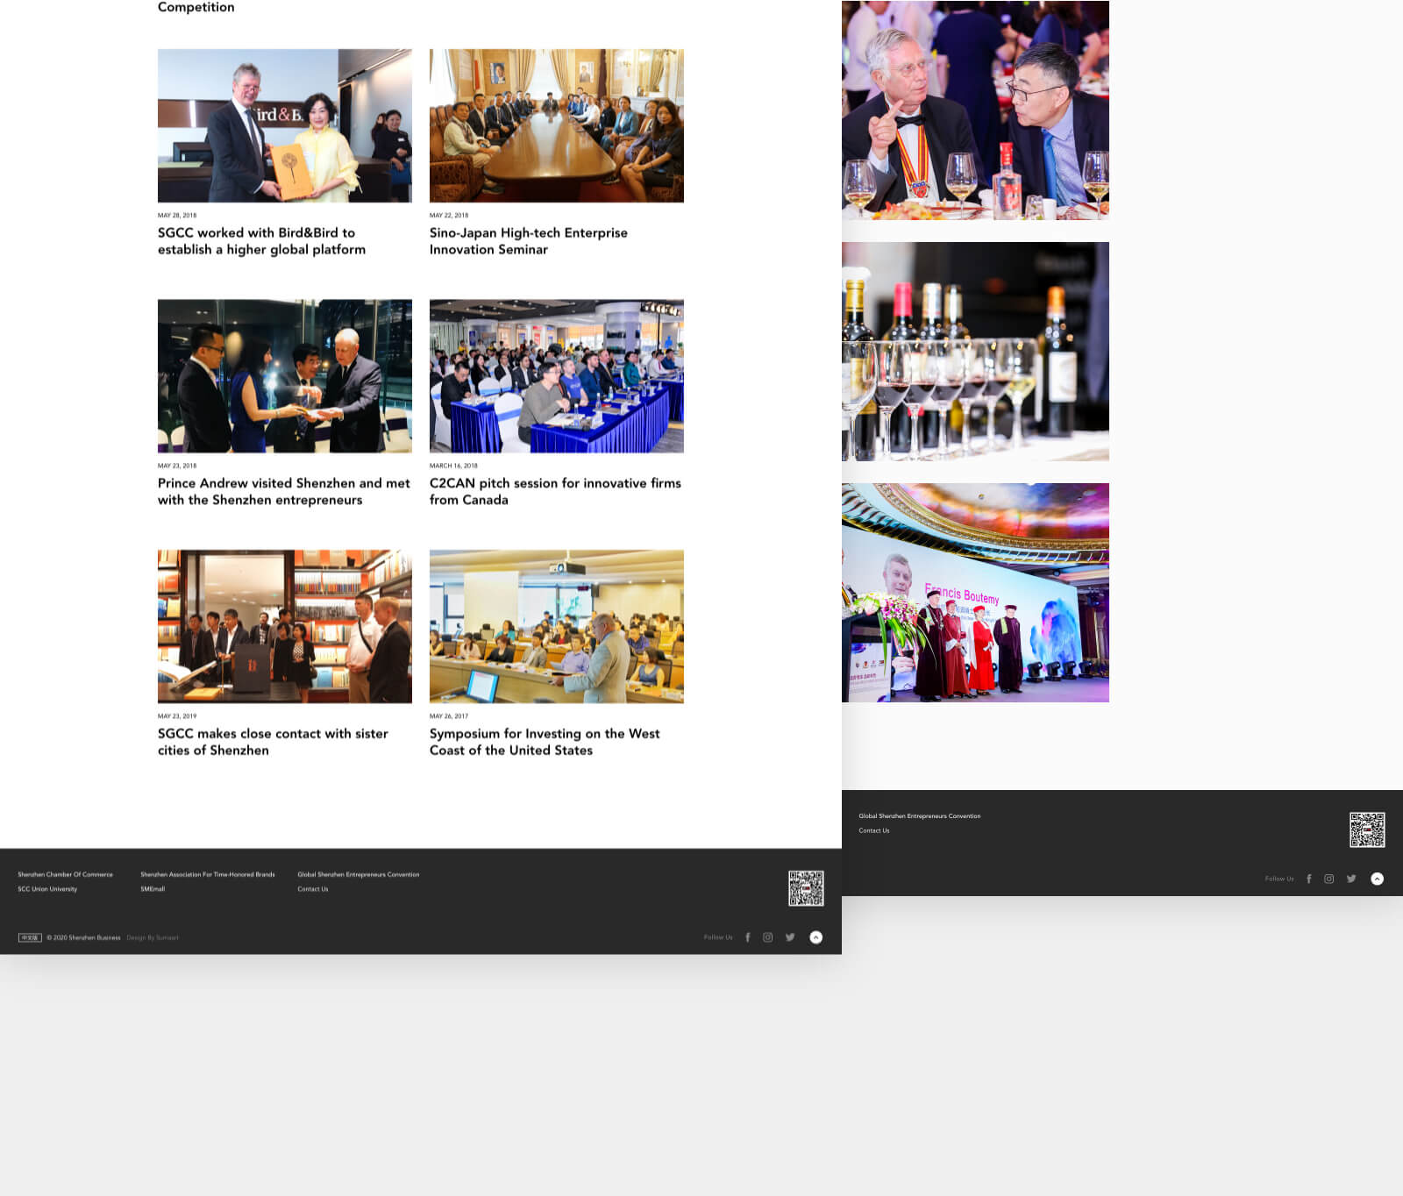Image resolution: width=1403 pixels, height=1196 pixels.
Task: Click the wine bottles and glasses photo
Action: coord(975,352)
